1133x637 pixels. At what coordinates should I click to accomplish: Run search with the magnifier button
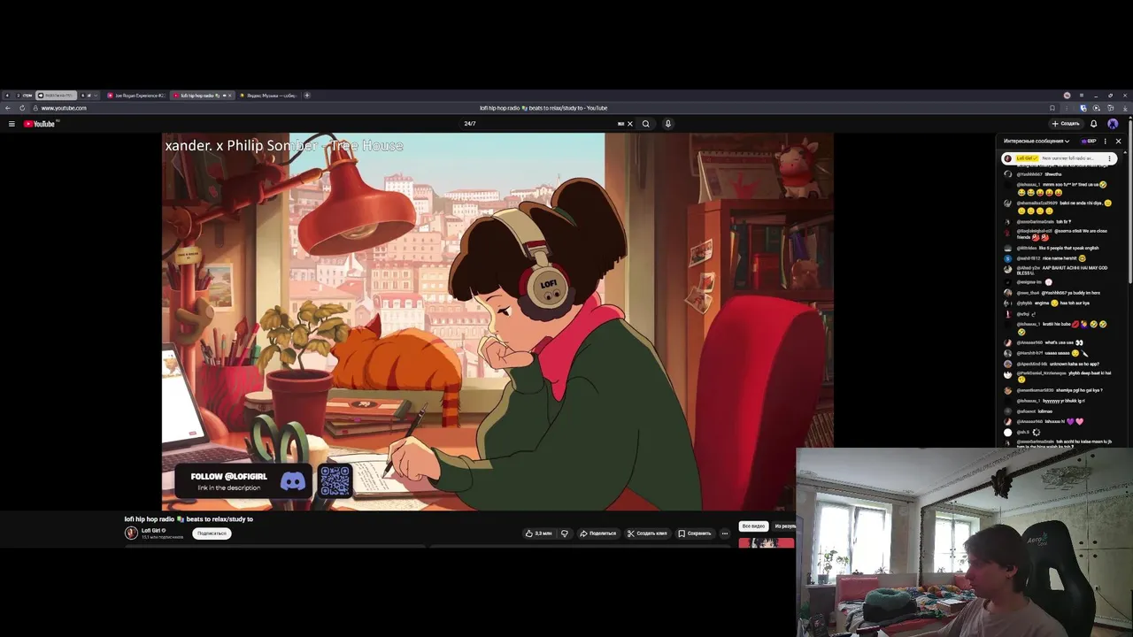[646, 124]
